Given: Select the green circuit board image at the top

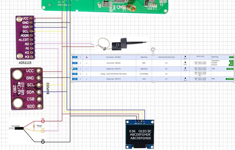Looking at the screenshot, I should tap(106, 6).
